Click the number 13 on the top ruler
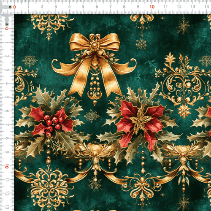Screen dimensions: 211x211 pyautogui.click(x=193, y=7)
